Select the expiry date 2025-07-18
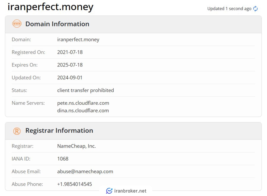The height and width of the screenshot is (196, 267). pos(70,65)
